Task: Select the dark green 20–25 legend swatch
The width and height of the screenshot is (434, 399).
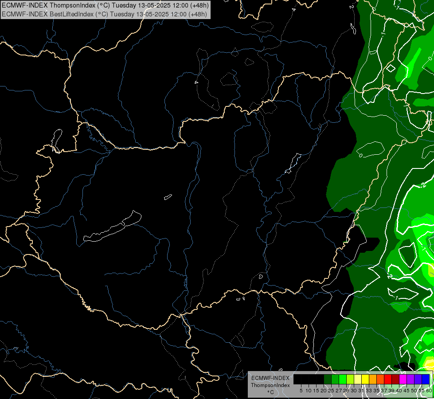Action: click(328, 379)
